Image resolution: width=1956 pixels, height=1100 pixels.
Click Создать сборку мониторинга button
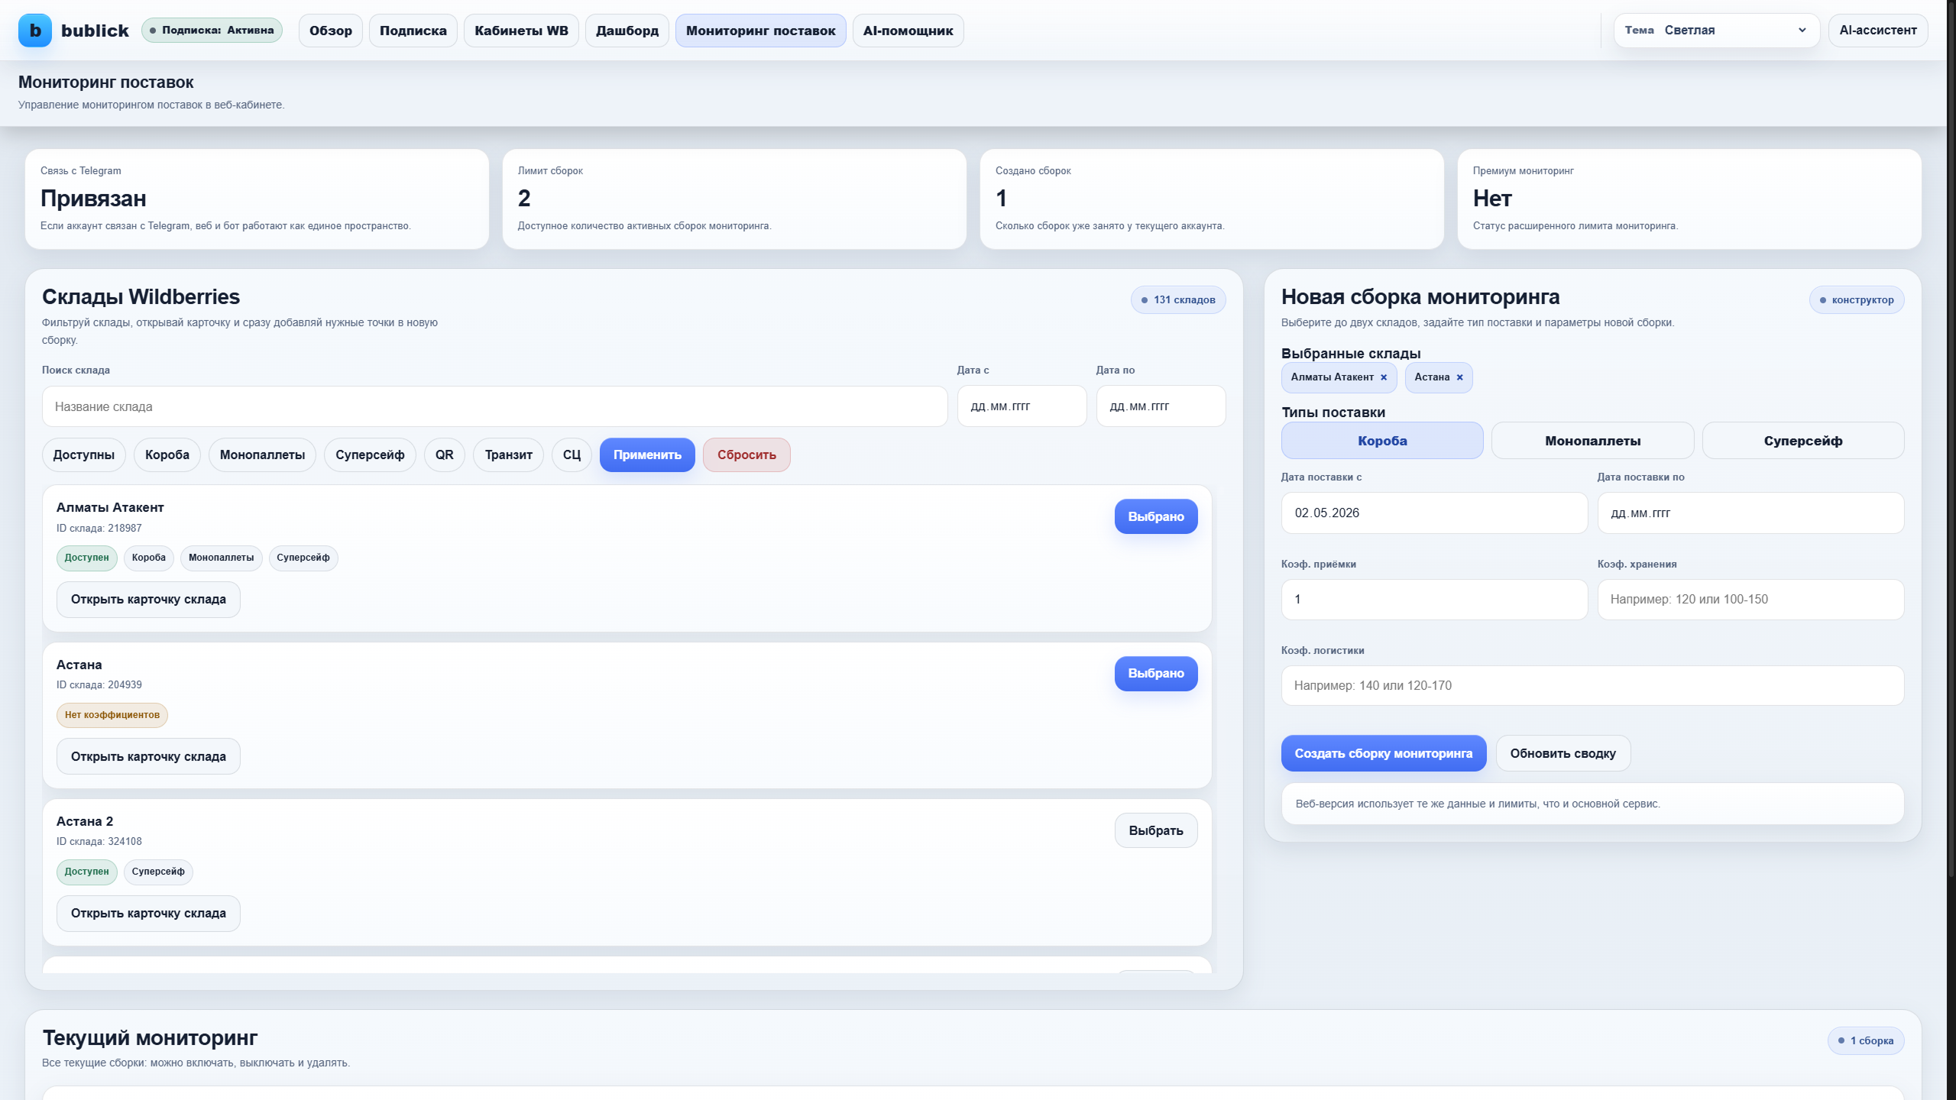click(1384, 754)
